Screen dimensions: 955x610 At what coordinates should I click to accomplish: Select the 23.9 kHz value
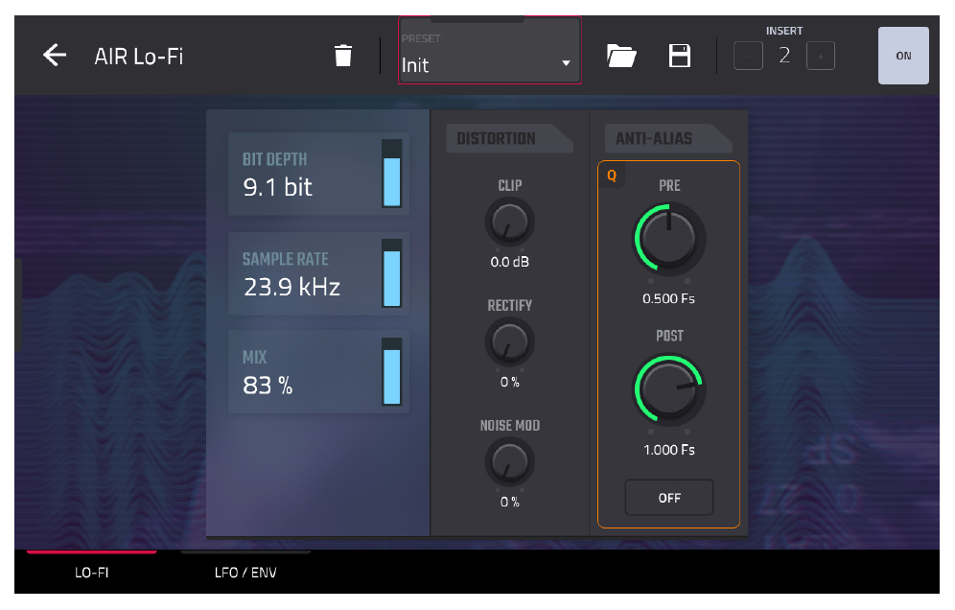pos(291,287)
